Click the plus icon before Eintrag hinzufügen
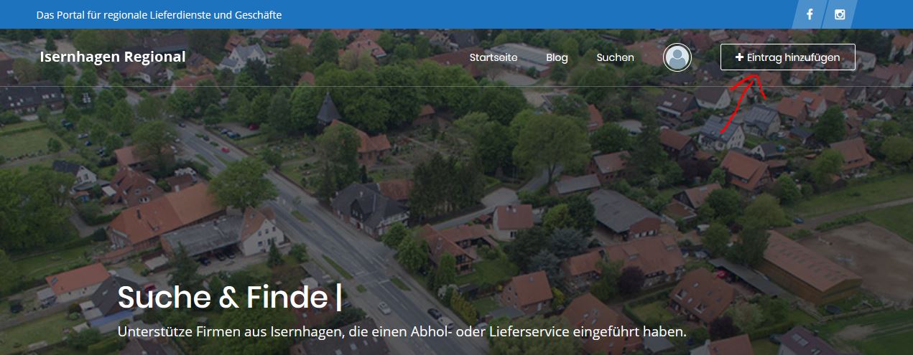This screenshot has height=355, width=913. click(739, 57)
